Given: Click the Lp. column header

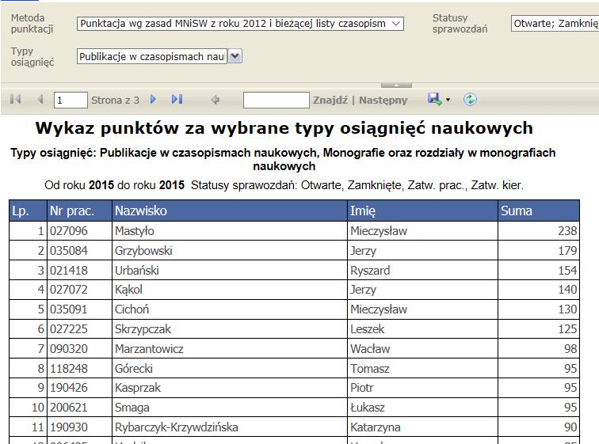Looking at the screenshot, I should coord(28,211).
